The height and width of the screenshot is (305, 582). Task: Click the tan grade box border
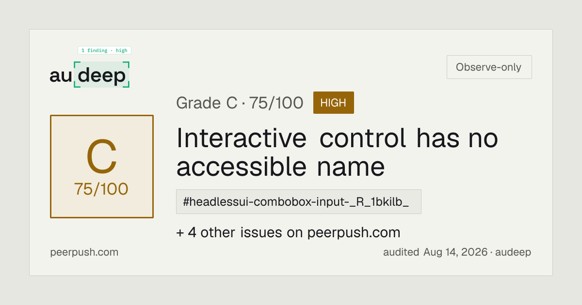[x=50, y=167]
